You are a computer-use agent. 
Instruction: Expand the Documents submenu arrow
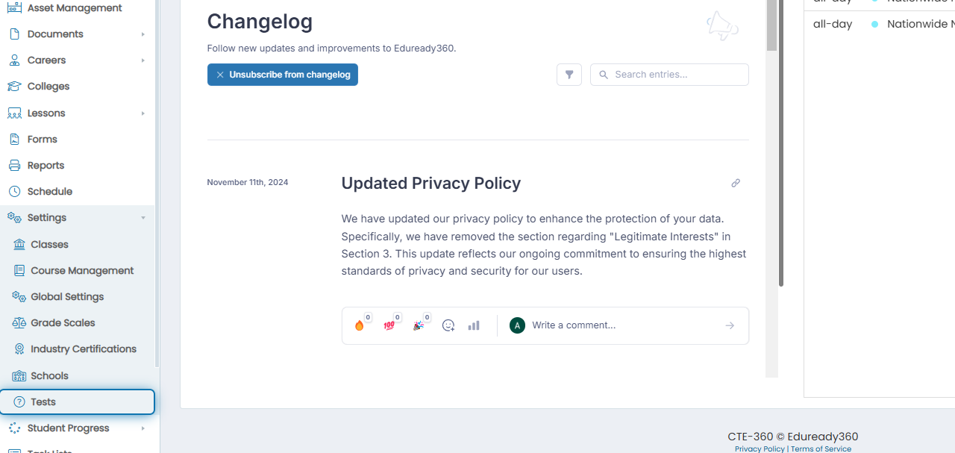(143, 34)
